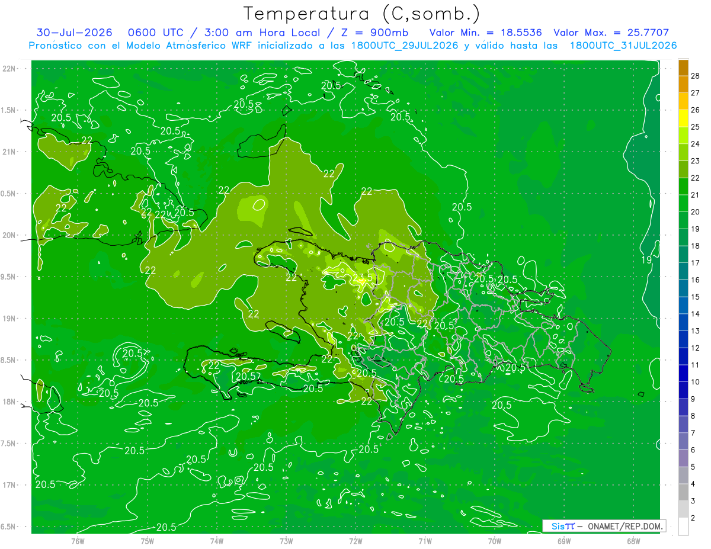Click "Valor Max. = 25.7707" text
This screenshot has height=549, width=711.
pos(611,33)
